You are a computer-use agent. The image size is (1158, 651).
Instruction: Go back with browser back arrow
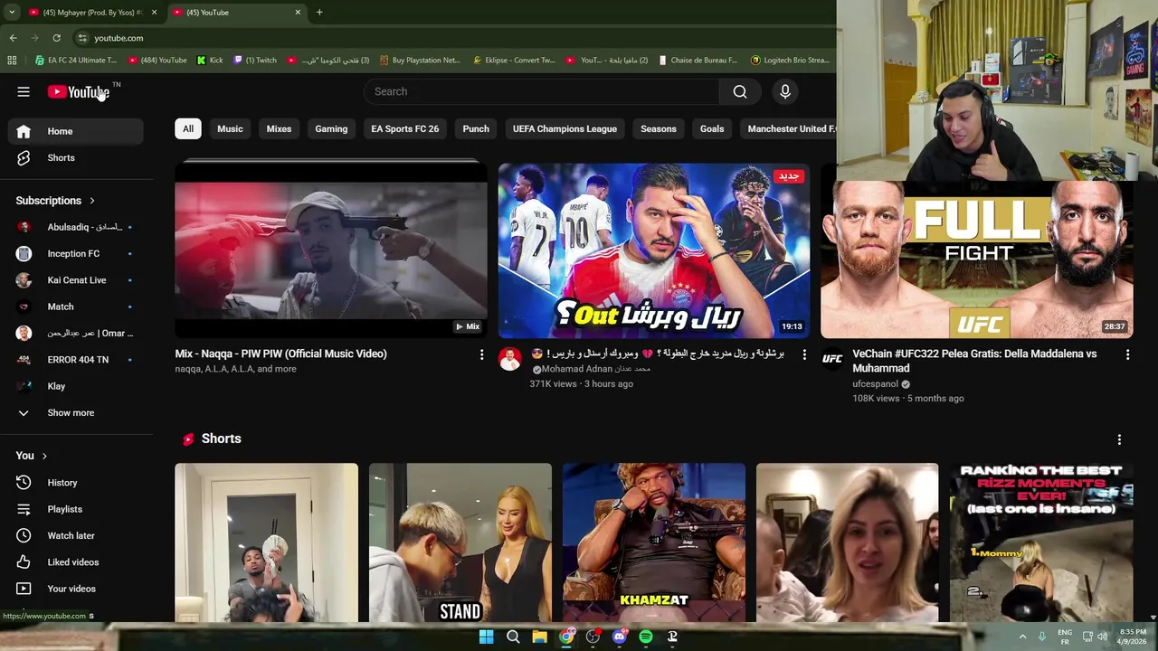(13, 38)
